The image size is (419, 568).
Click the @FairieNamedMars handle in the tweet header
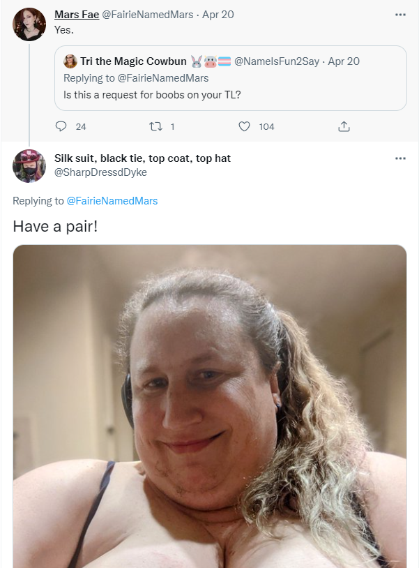coord(148,15)
